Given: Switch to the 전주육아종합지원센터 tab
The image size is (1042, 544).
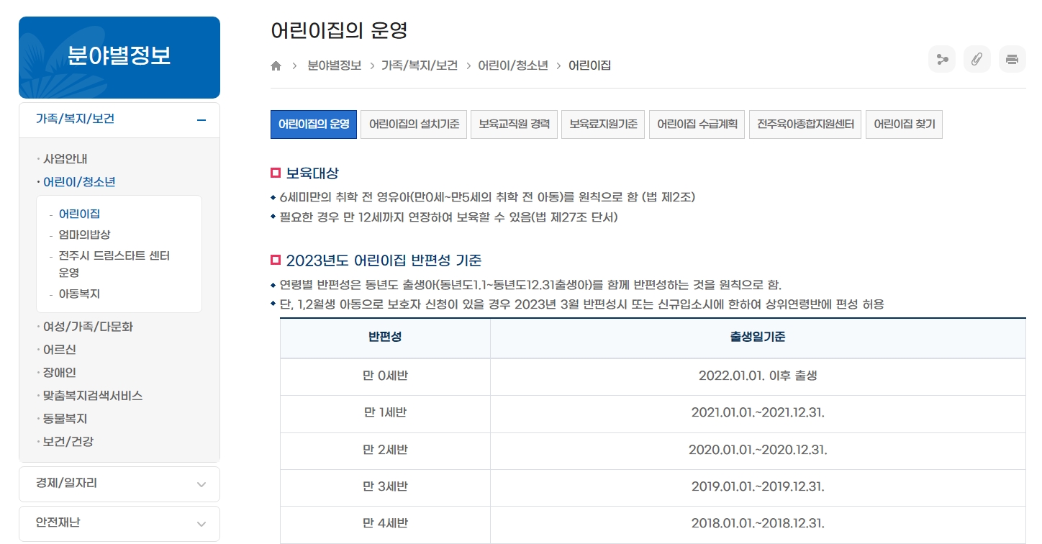Looking at the screenshot, I should click(x=805, y=124).
